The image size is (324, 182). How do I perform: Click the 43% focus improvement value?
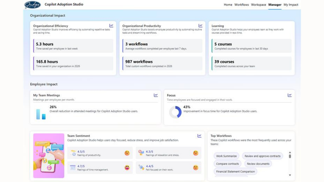187,107
